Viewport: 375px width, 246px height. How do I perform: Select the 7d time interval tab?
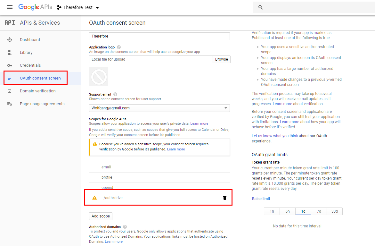coord(319,211)
